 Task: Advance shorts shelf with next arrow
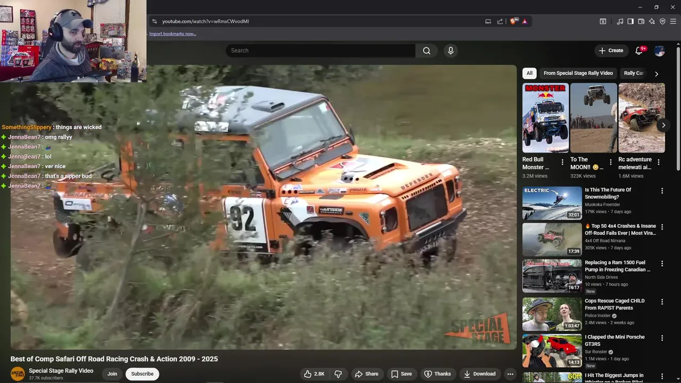point(663,126)
